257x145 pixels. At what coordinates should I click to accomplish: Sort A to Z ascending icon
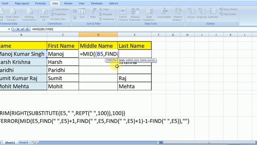pyautogui.click(x=75, y=11)
